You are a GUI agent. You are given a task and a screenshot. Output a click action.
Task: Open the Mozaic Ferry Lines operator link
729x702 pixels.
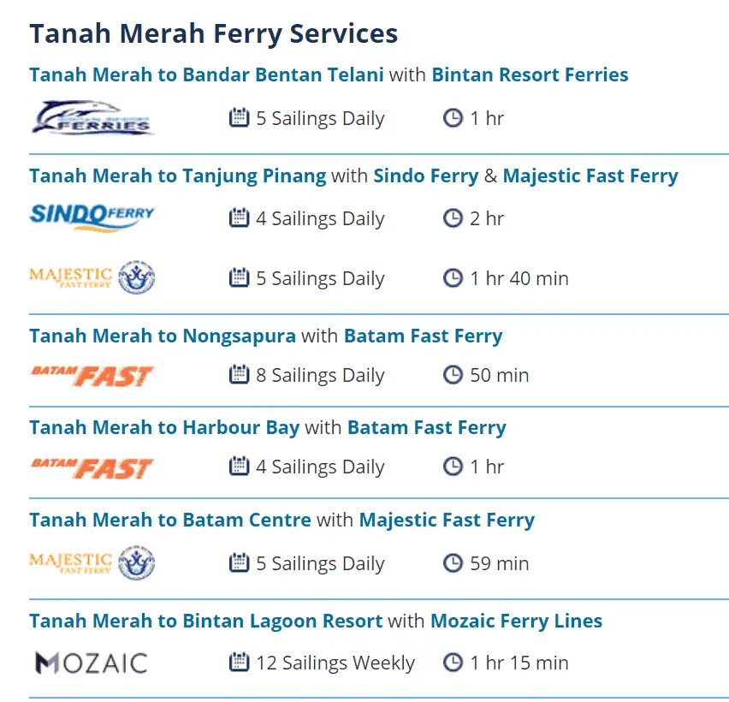coord(516,621)
